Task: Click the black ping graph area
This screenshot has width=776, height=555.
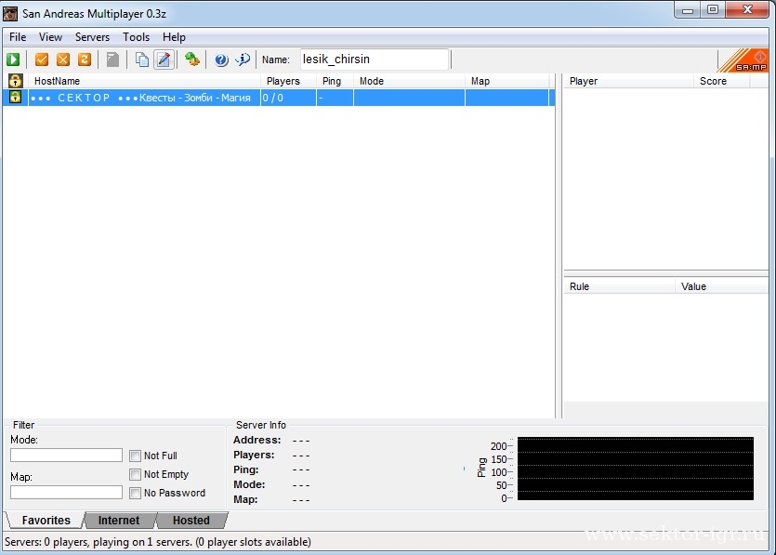Action: (636, 469)
